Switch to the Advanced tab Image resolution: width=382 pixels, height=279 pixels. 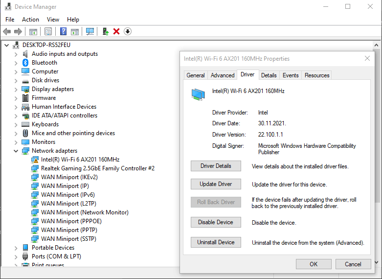[223, 75]
